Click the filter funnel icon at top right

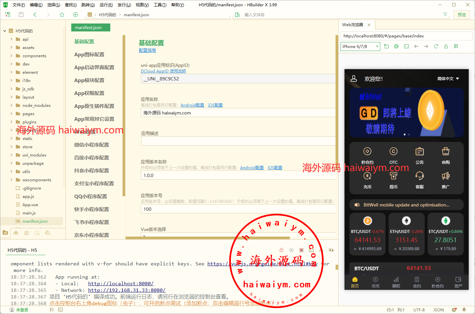pos(445,15)
